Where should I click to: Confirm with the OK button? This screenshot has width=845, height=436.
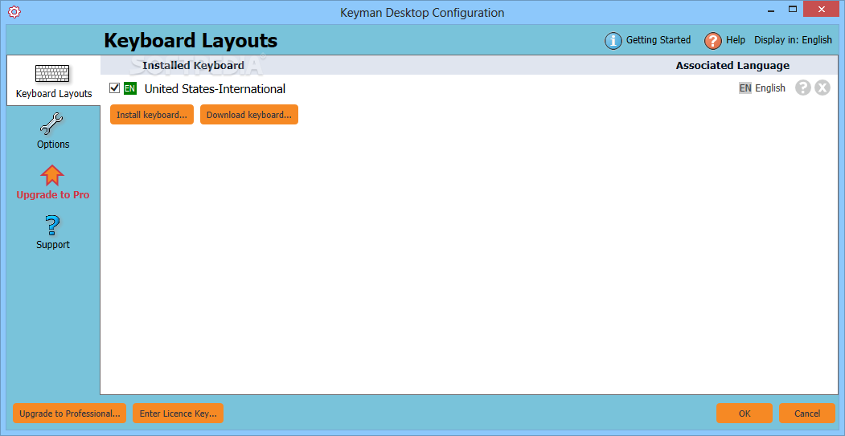coord(745,414)
